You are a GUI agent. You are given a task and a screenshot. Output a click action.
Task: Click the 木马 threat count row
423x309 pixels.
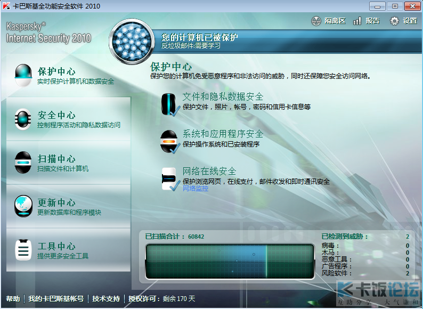[365, 253]
